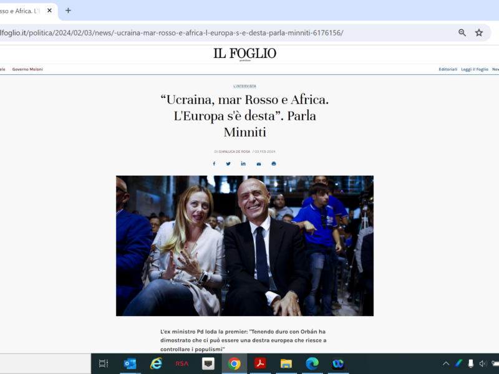Screen dimensions: 499x374
Task: Click the subtitle starting L'ex ministro Pd
Action: tap(243, 340)
